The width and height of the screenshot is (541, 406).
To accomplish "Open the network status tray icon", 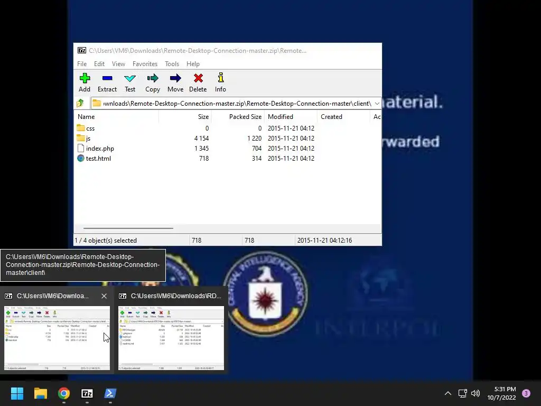I will (462, 393).
